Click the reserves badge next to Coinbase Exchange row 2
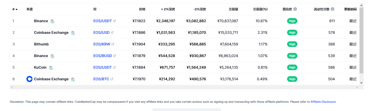This screenshot has width=375, height=111. pos(73,33)
